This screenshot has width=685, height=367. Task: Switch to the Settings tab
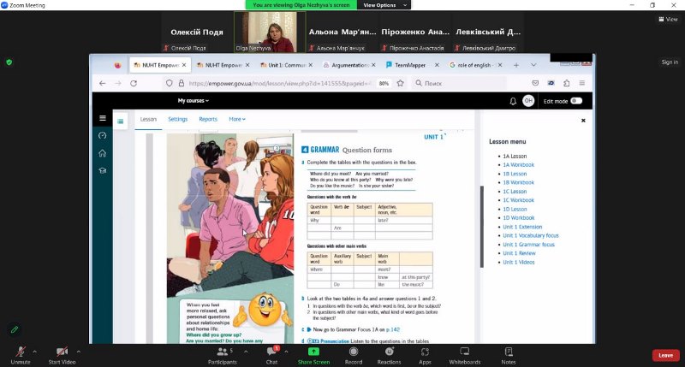point(178,120)
